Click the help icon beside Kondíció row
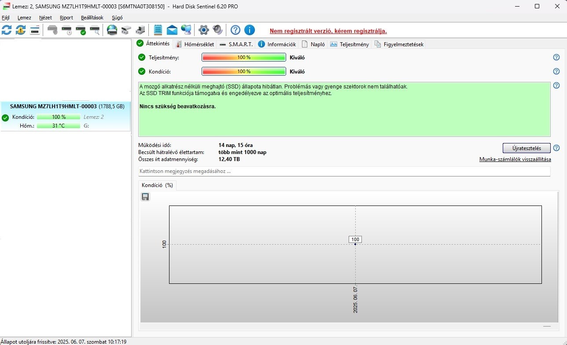This screenshot has height=345, width=567. tap(556, 71)
